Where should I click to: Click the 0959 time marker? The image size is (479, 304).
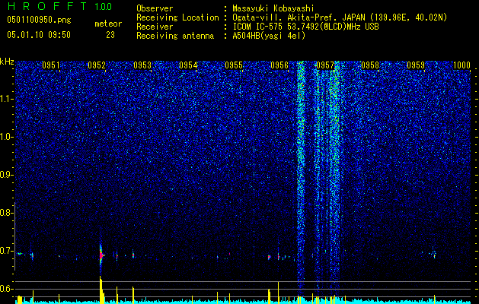416,65
